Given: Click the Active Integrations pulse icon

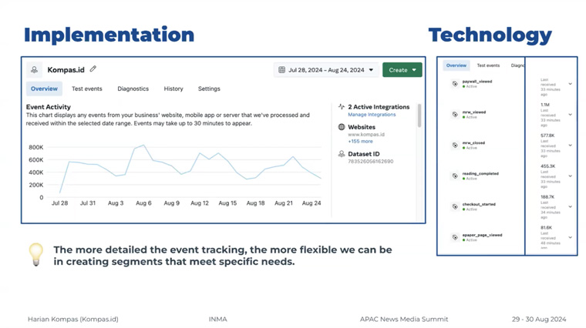Looking at the screenshot, I should tap(342, 107).
